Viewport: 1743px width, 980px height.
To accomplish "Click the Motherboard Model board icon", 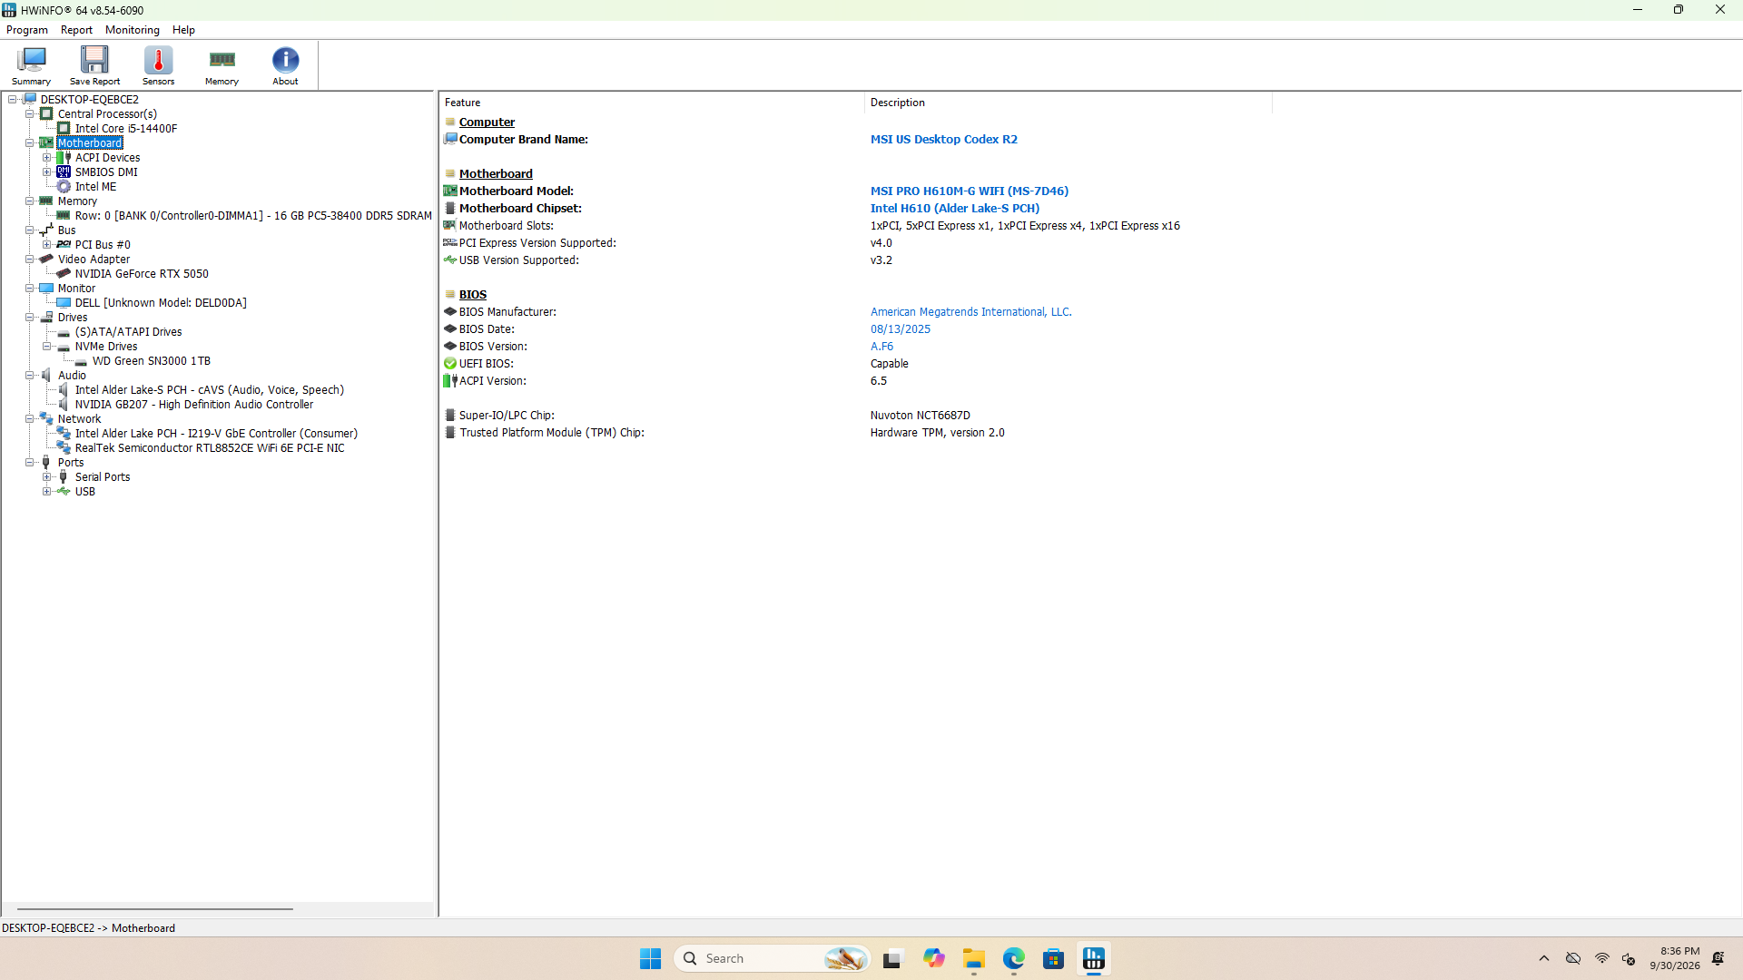I will pos(450,191).
